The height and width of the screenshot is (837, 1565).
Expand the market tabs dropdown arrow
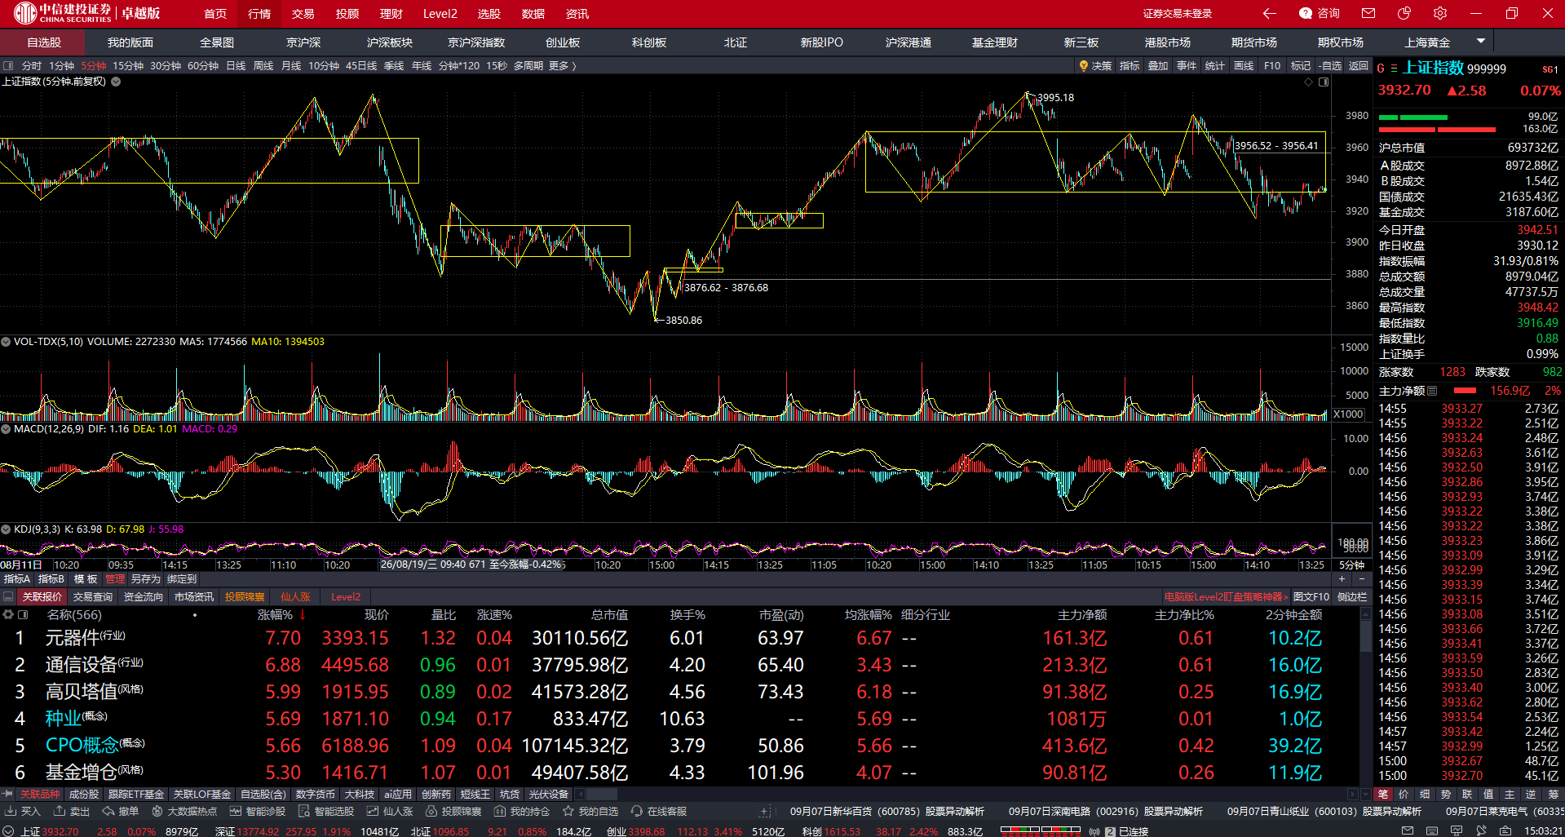[x=1481, y=41]
